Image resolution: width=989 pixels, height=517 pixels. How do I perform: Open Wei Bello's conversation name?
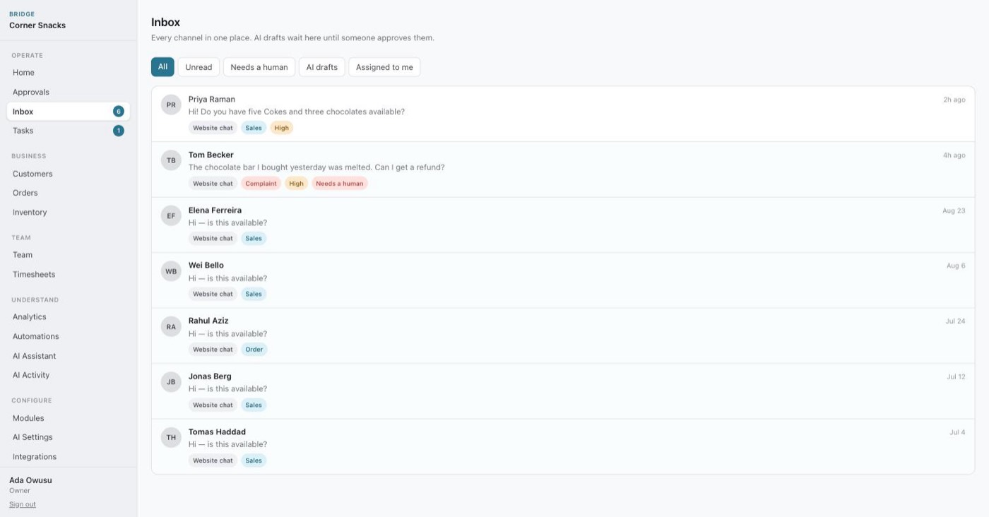pyautogui.click(x=206, y=266)
